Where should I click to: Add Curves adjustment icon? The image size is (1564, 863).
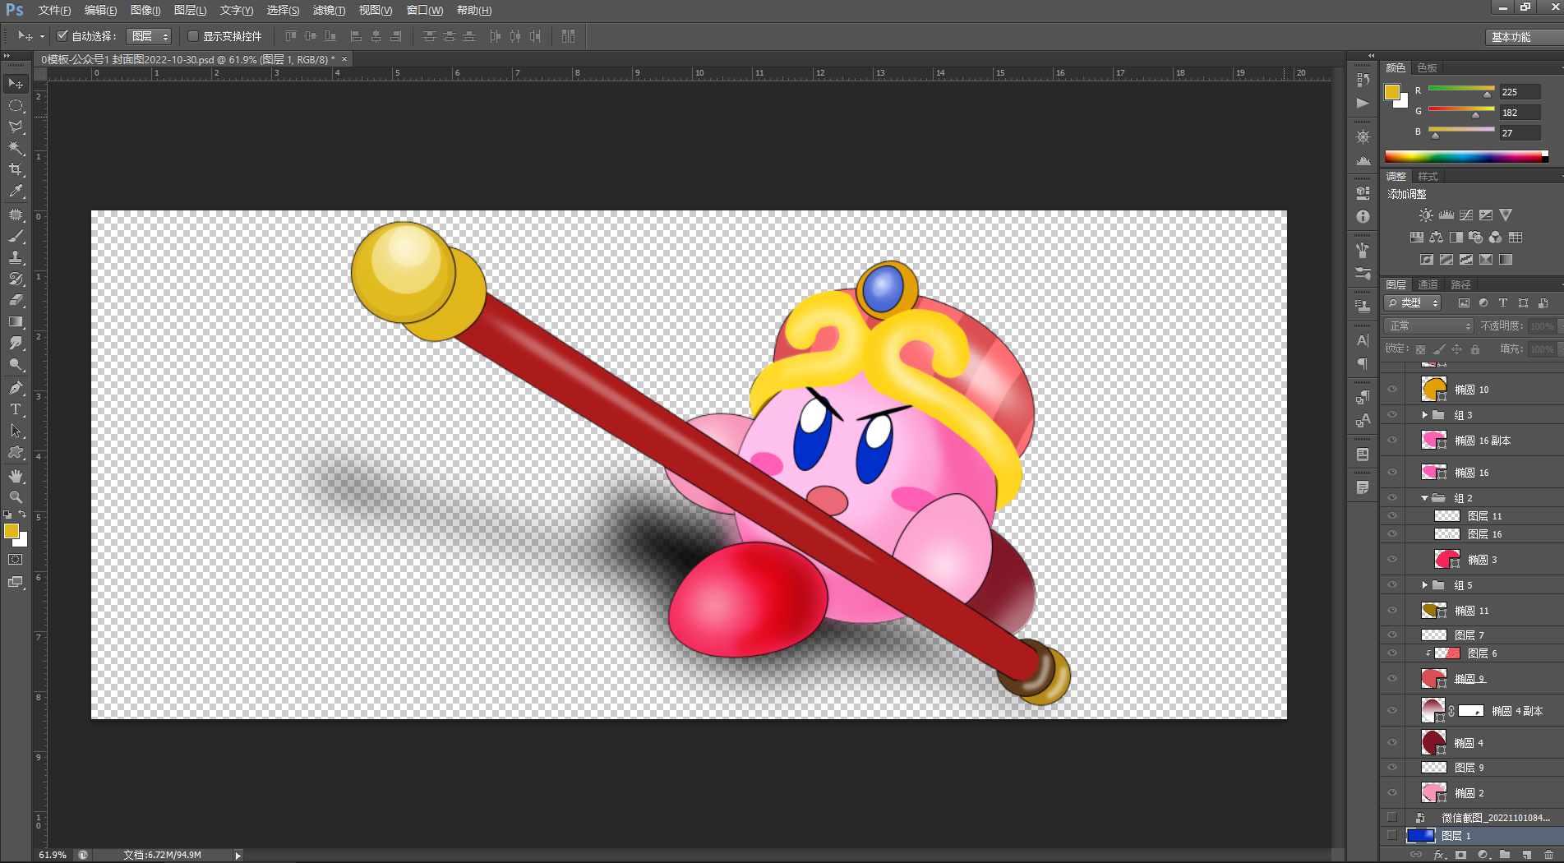point(1466,215)
